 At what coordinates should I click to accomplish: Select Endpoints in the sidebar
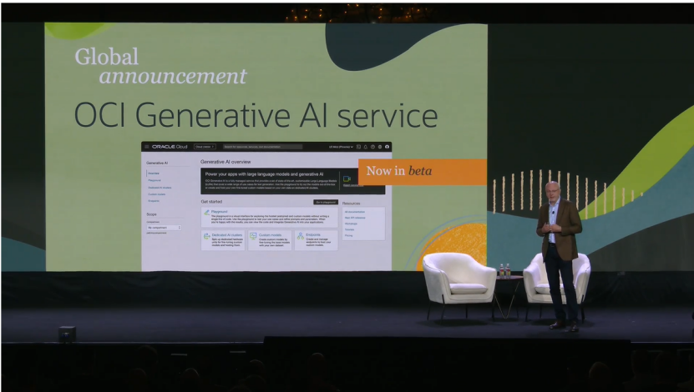[154, 201]
